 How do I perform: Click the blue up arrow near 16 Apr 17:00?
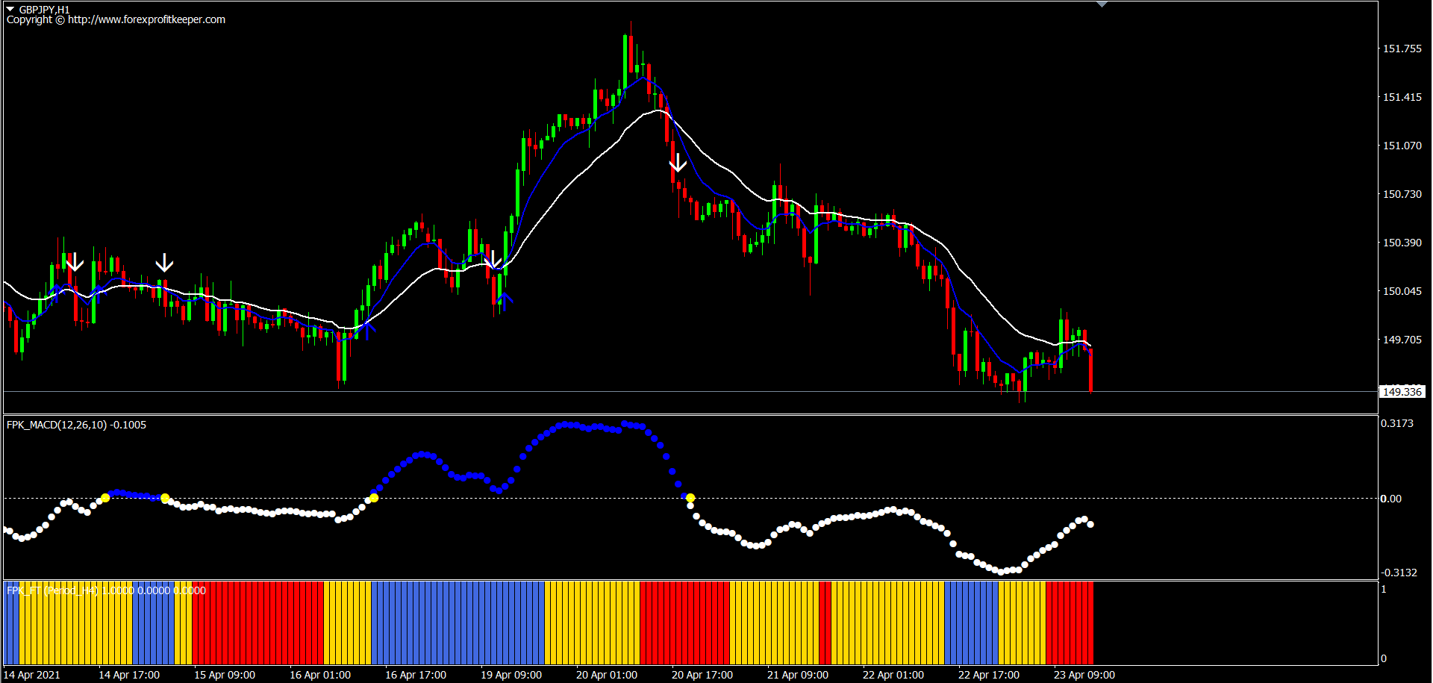[367, 327]
